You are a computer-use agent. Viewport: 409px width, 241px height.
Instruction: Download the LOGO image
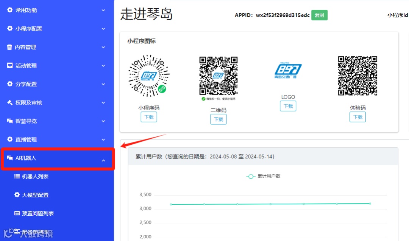(x=288, y=106)
